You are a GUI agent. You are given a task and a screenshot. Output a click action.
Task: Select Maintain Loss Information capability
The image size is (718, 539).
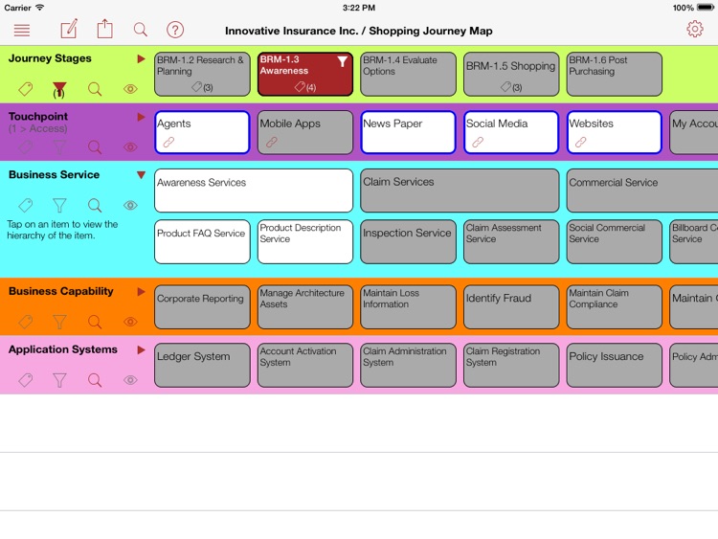[x=408, y=306]
